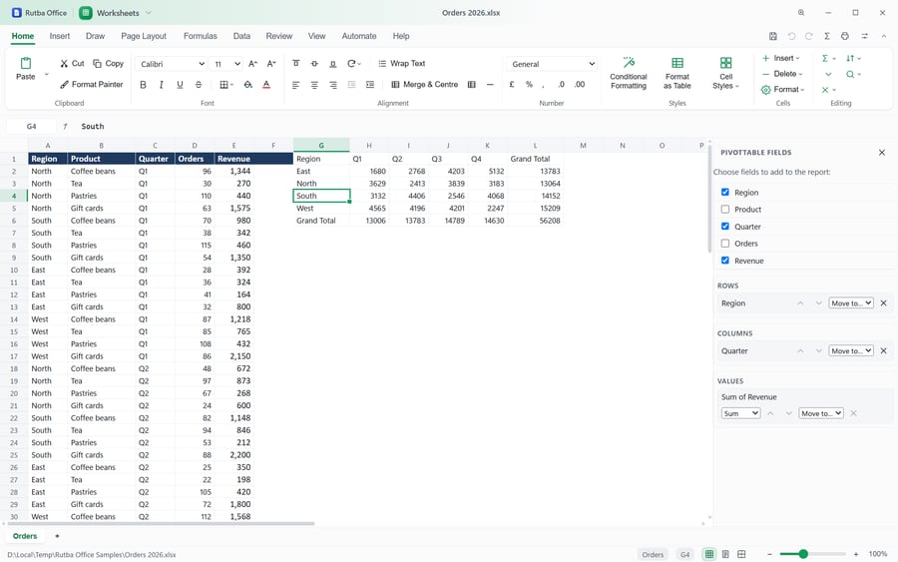
Task: Apply percent number format
Action: [x=529, y=84]
